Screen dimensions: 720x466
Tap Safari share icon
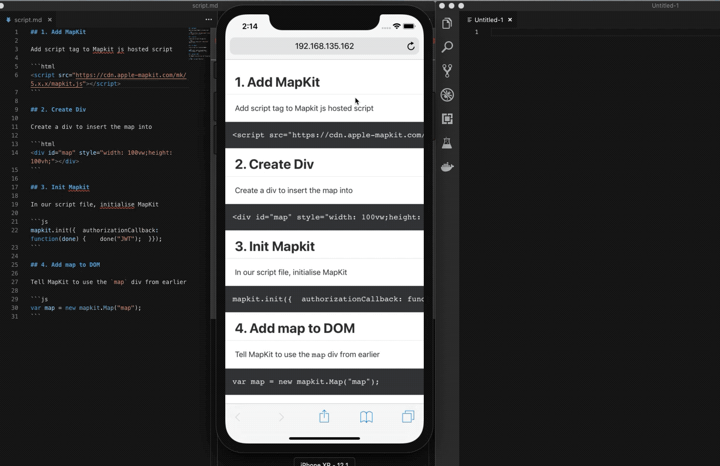[x=324, y=416]
